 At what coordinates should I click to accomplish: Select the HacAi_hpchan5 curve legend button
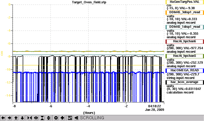point(185,56)
